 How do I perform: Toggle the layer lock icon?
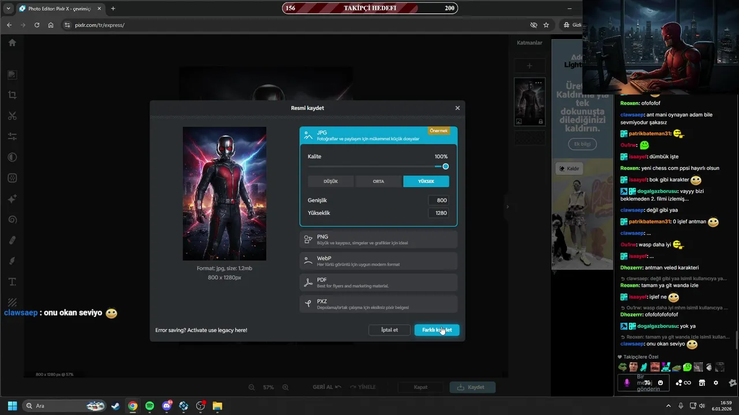coord(540,122)
